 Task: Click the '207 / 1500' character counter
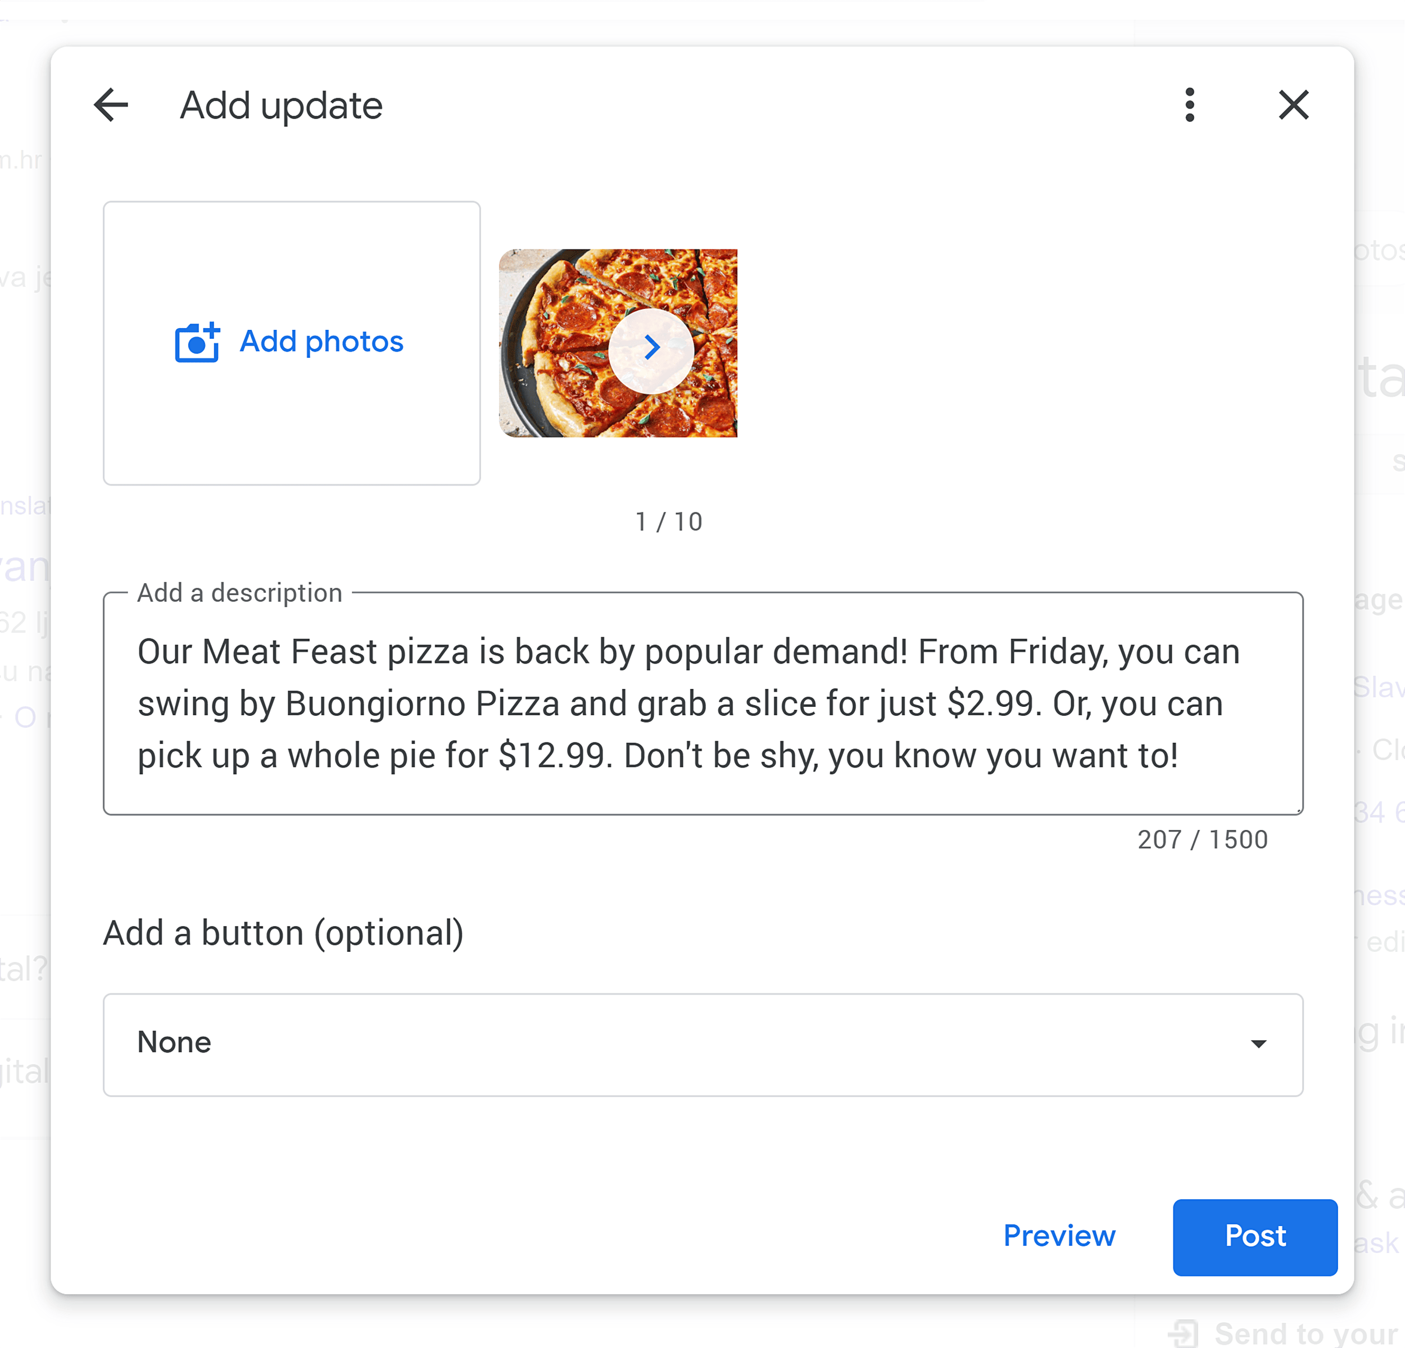coord(1203,839)
